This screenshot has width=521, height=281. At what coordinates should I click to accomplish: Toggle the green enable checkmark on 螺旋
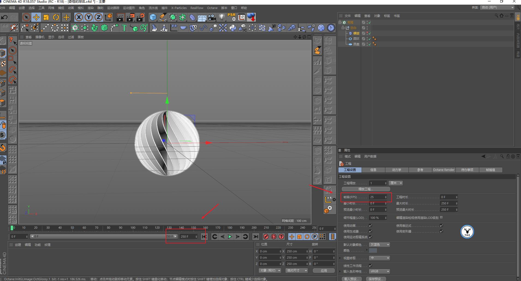pyautogui.click(x=369, y=33)
